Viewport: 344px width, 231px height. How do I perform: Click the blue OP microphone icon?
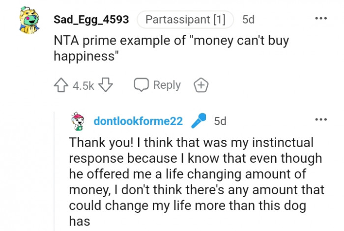pyautogui.click(x=198, y=120)
